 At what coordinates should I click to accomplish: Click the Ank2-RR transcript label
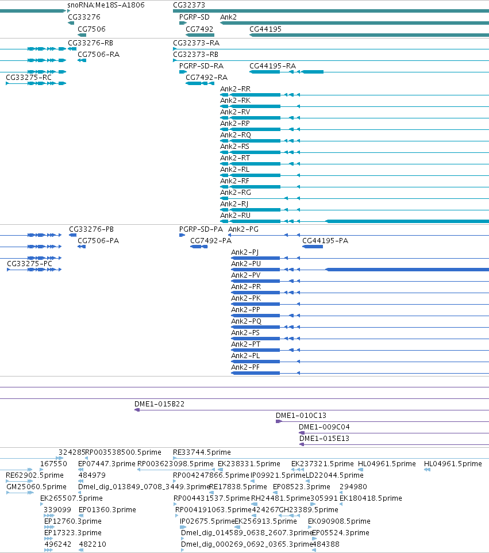[x=235, y=89]
